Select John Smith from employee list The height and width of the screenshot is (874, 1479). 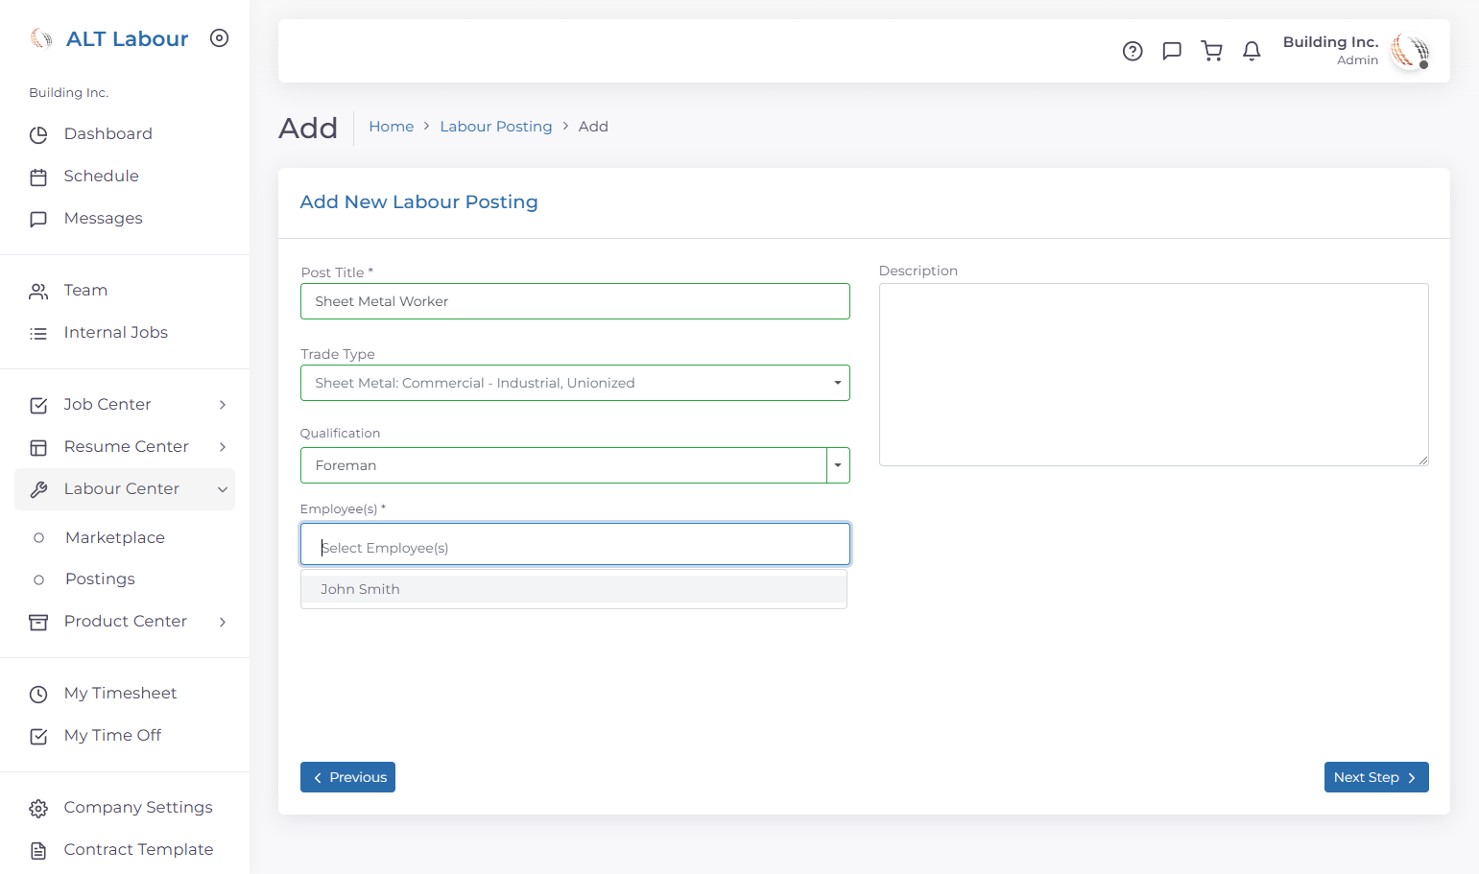[x=574, y=589]
